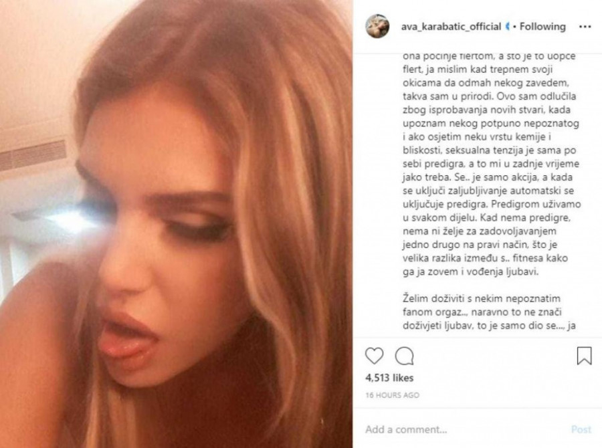This screenshot has height=448, width=602.
Task: Click the selfie photo of the post
Action: (176, 224)
